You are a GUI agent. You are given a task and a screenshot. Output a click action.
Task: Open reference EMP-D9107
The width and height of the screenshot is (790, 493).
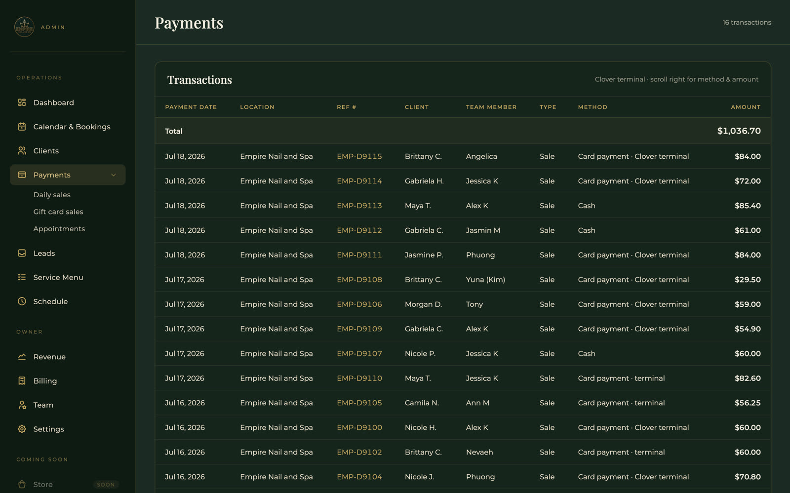click(x=359, y=353)
